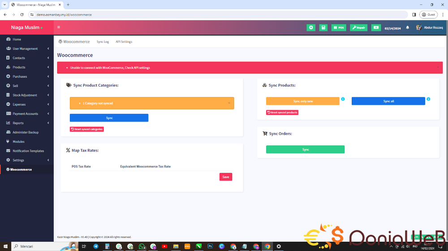Click Sync Product Categories heading
Viewport: 448px width, 251px height.
pos(96,85)
